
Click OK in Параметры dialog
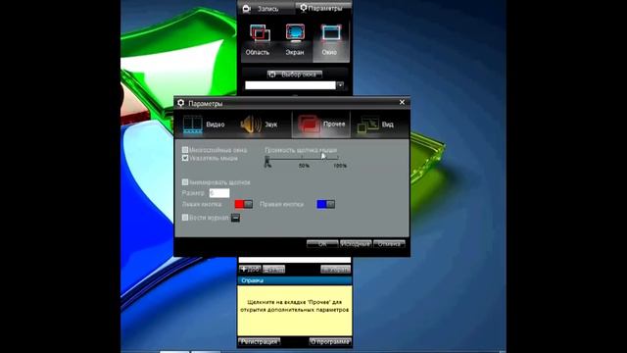(x=322, y=244)
